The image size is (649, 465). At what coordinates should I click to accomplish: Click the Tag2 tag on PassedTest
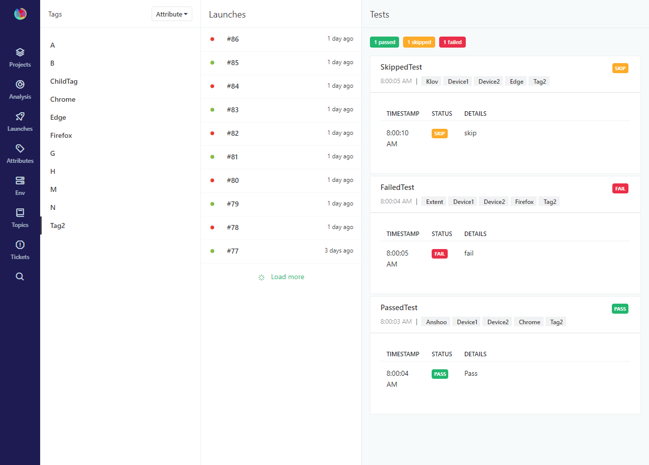tap(556, 322)
